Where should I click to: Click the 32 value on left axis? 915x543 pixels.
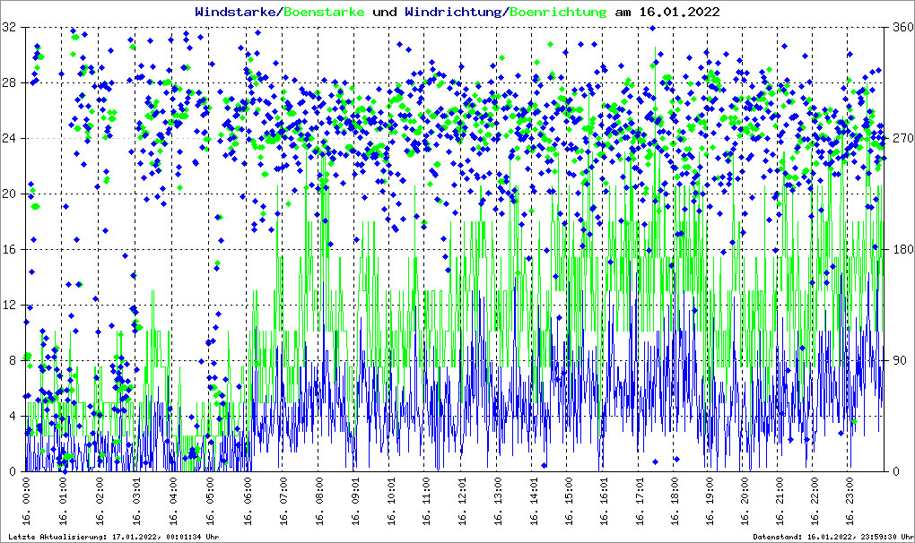click(10, 28)
